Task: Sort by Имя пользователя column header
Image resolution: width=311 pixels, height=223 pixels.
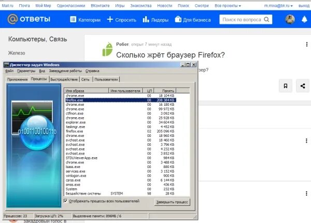Action: (126, 91)
